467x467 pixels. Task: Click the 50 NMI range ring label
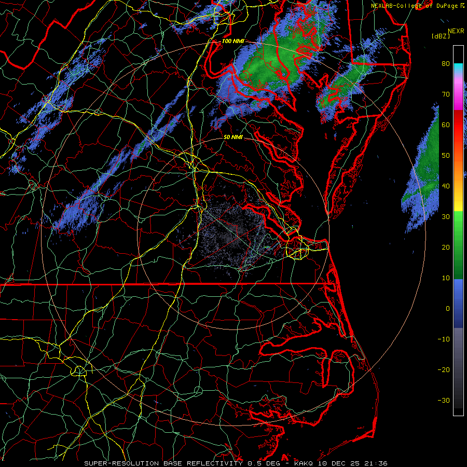pyautogui.click(x=233, y=138)
